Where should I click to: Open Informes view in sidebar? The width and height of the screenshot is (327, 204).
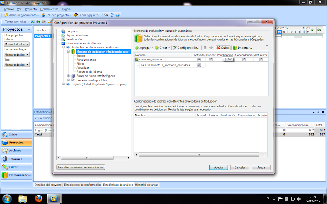(x=16, y=159)
